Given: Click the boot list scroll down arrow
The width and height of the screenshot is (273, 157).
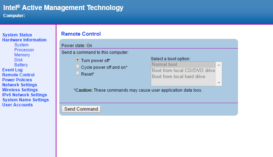Looking at the screenshot, I should (x=219, y=83).
